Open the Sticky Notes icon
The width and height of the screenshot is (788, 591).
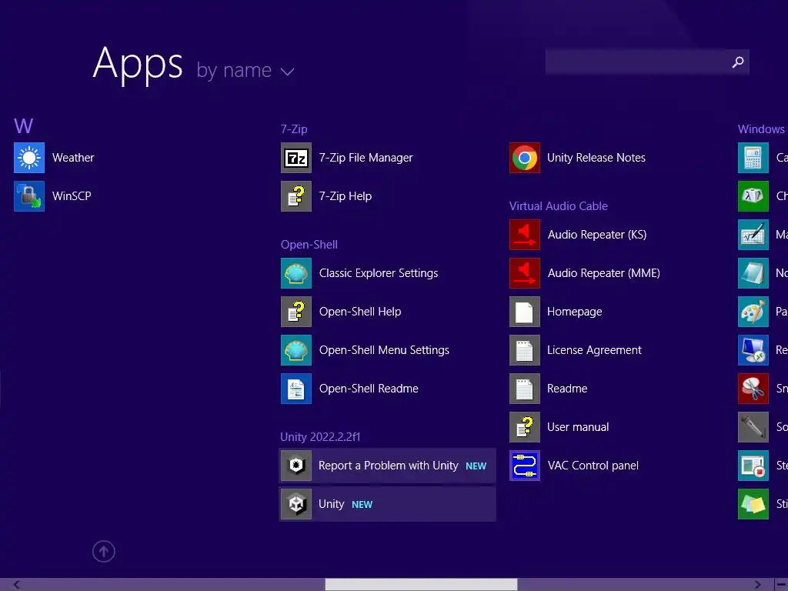coord(753,504)
